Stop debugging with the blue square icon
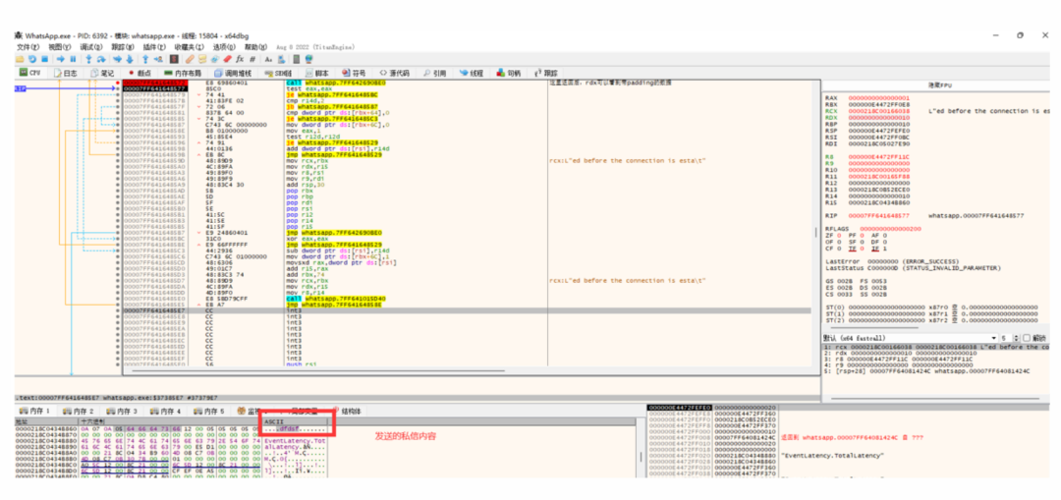This screenshot has height=500, width=1061. (x=44, y=59)
